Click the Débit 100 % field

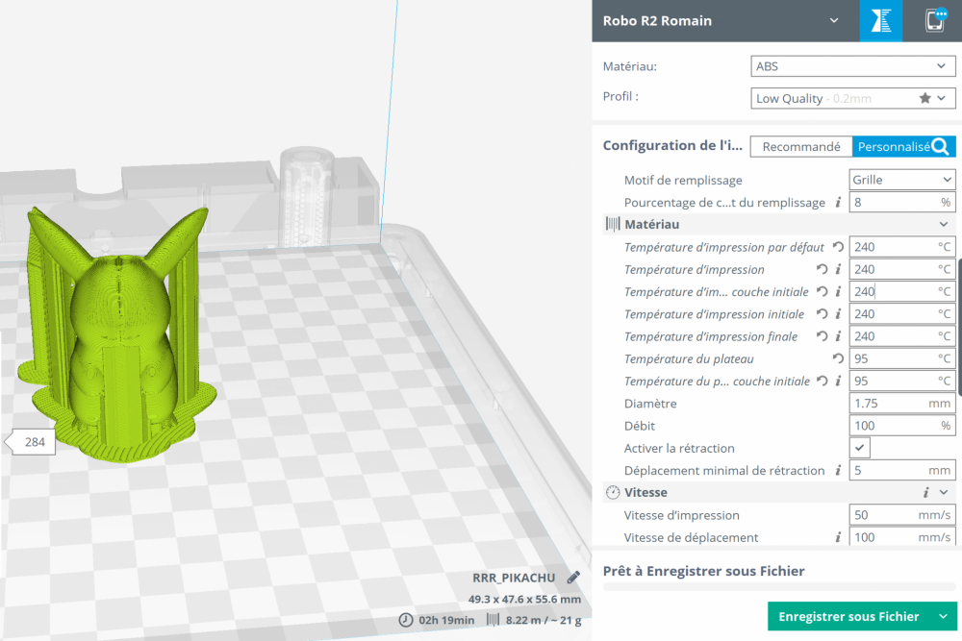[902, 426]
